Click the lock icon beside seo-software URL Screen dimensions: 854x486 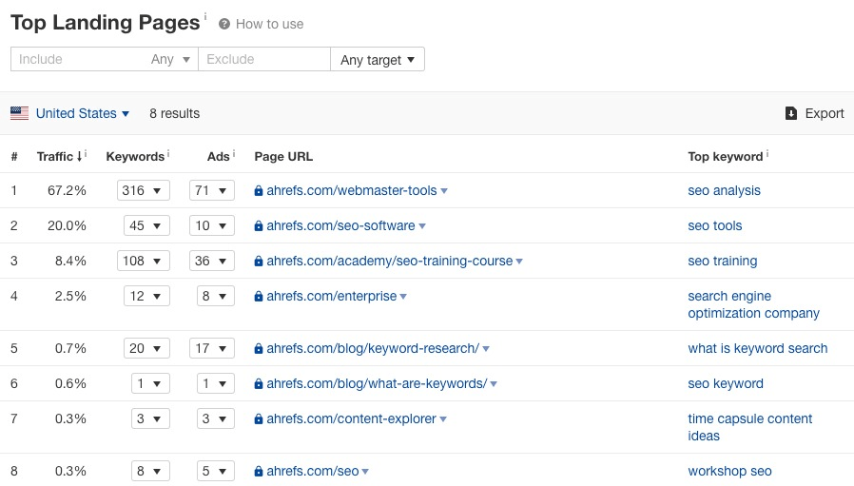pyautogui.click(x=259, y=226)
